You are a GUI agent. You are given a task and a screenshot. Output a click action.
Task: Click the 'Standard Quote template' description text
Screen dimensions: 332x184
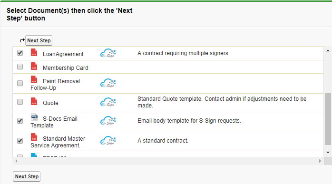222,102
